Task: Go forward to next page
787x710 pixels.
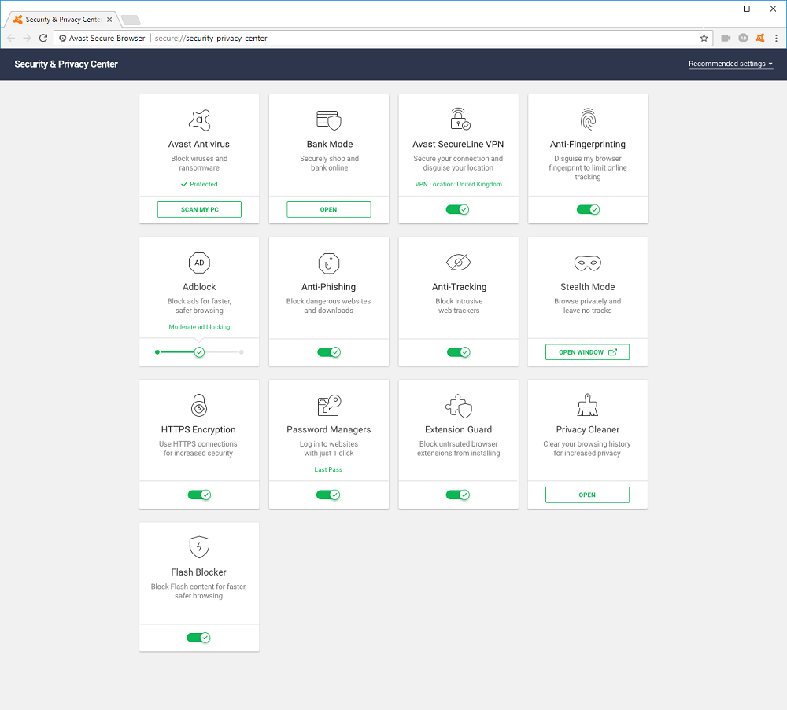Action: 27,38
